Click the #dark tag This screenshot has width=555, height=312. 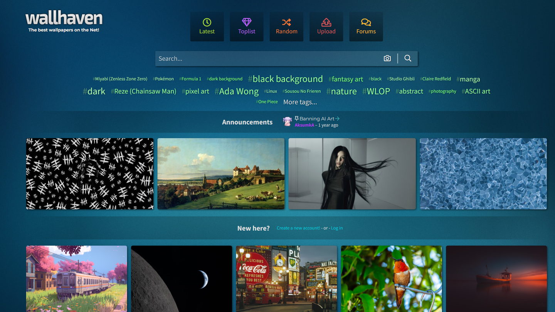click(94, 91)
